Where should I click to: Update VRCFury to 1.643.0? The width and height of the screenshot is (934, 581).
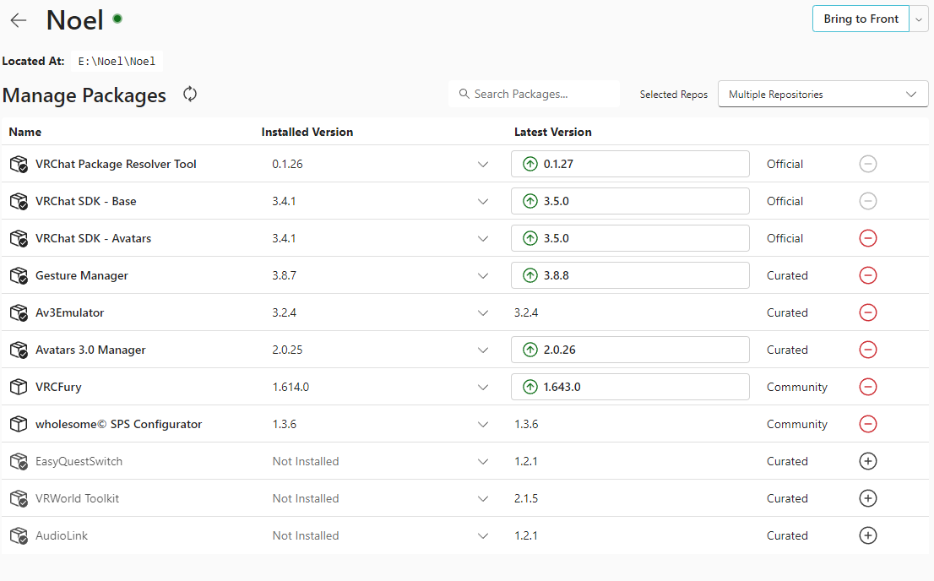(630, 387)
